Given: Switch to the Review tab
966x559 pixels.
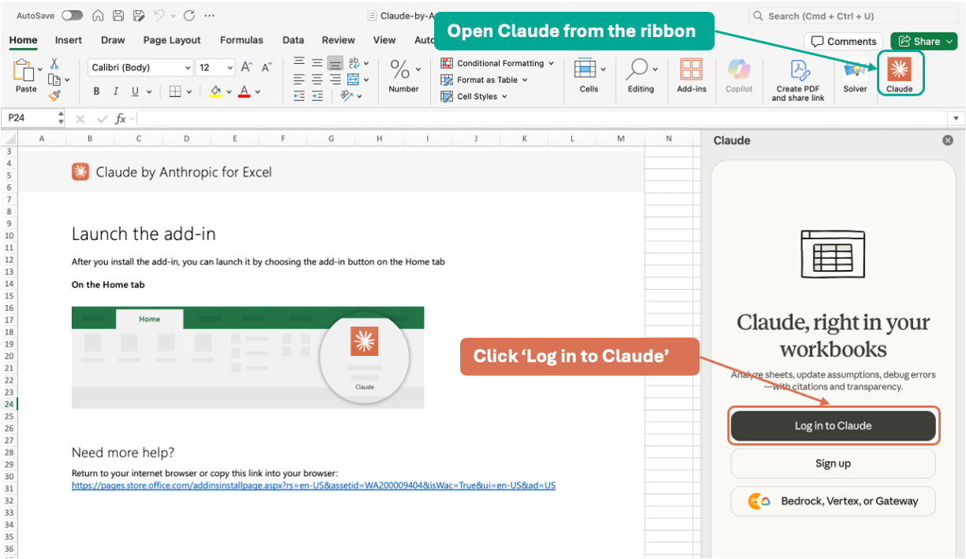Looking at the screenshot, I should click(338, 40).
